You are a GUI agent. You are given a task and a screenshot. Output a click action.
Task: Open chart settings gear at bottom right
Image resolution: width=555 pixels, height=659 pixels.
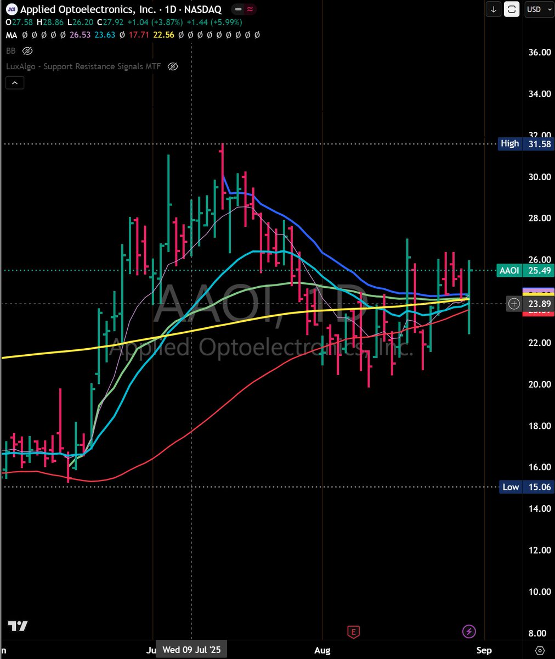point(540,650)
